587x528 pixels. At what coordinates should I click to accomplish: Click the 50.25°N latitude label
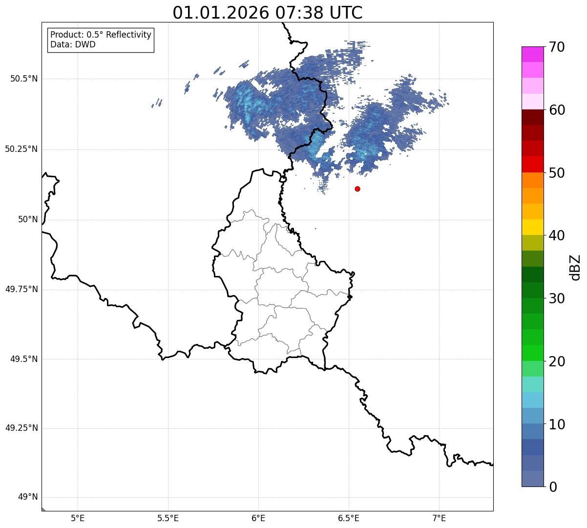pyautogui.click(x=21, y=149)
